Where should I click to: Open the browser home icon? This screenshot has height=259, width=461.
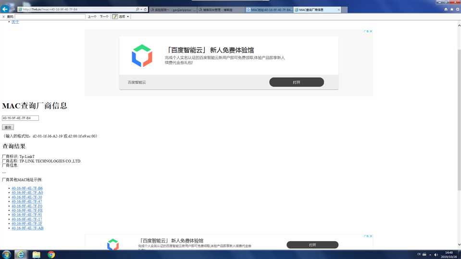446,10
